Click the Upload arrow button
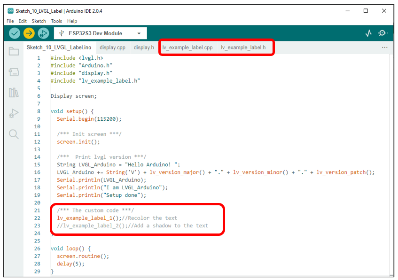The image size is (398, 280). (29, 33)
